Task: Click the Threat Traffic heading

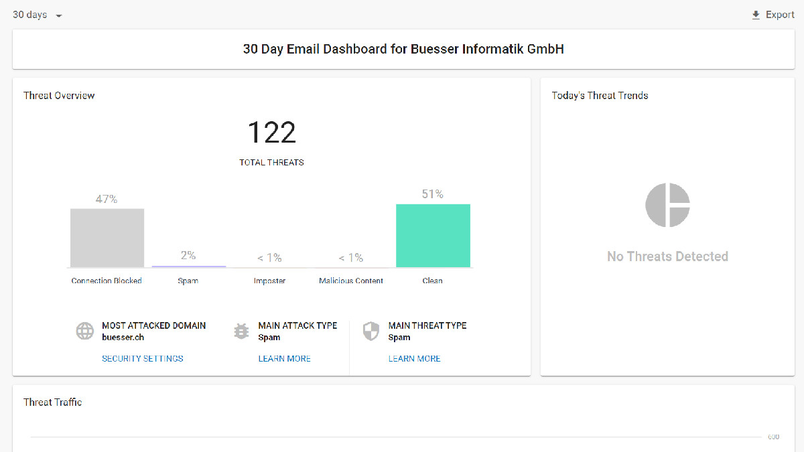Action: pyautogui.click(x=53, y=402)
